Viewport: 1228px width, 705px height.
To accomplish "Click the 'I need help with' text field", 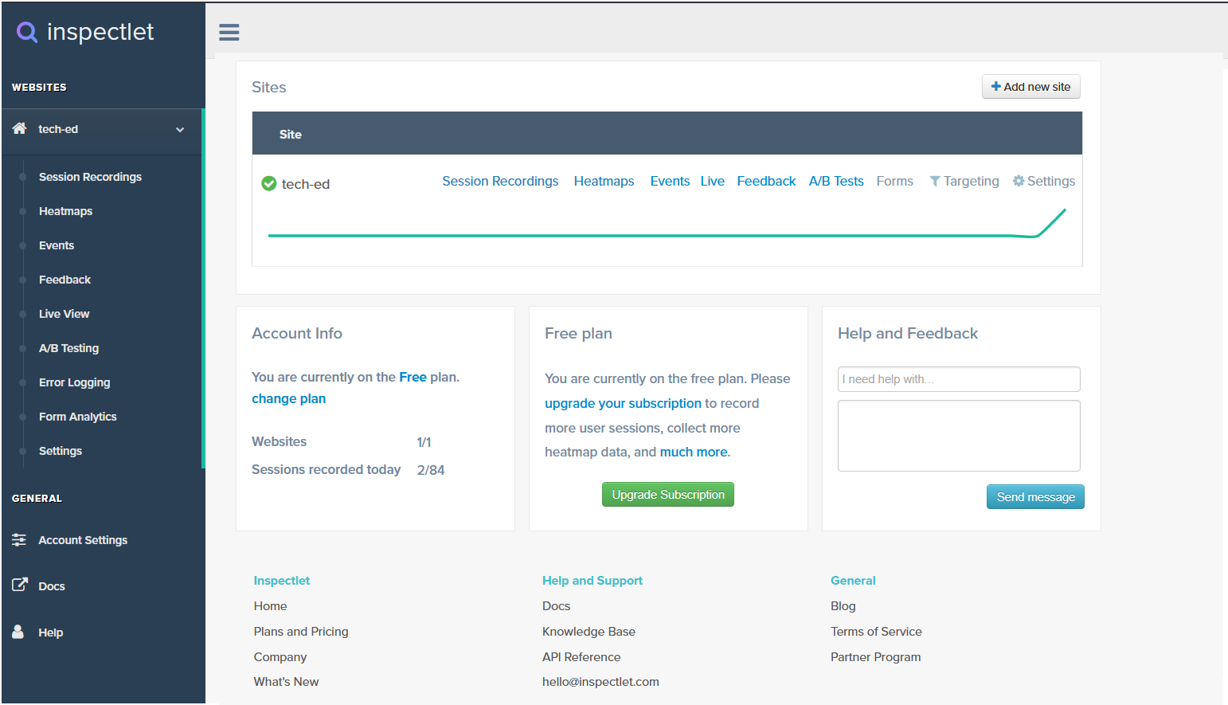I will pyautogui.click(x=958, y=378).
